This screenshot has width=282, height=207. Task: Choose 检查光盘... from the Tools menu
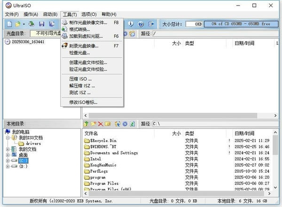pos(92,53)
